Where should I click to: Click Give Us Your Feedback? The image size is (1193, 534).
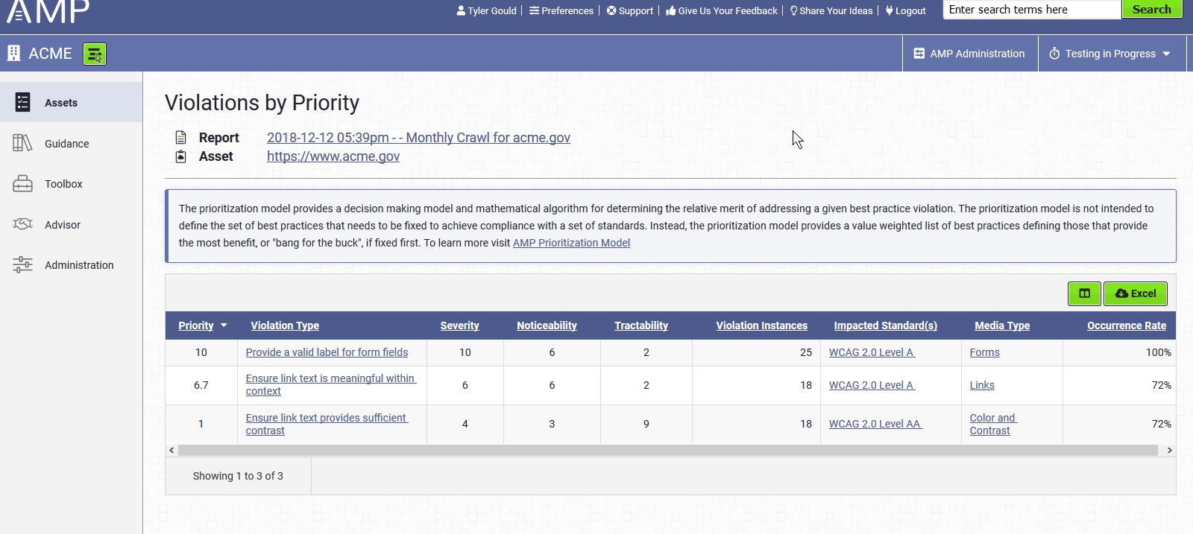coord(722,10)
